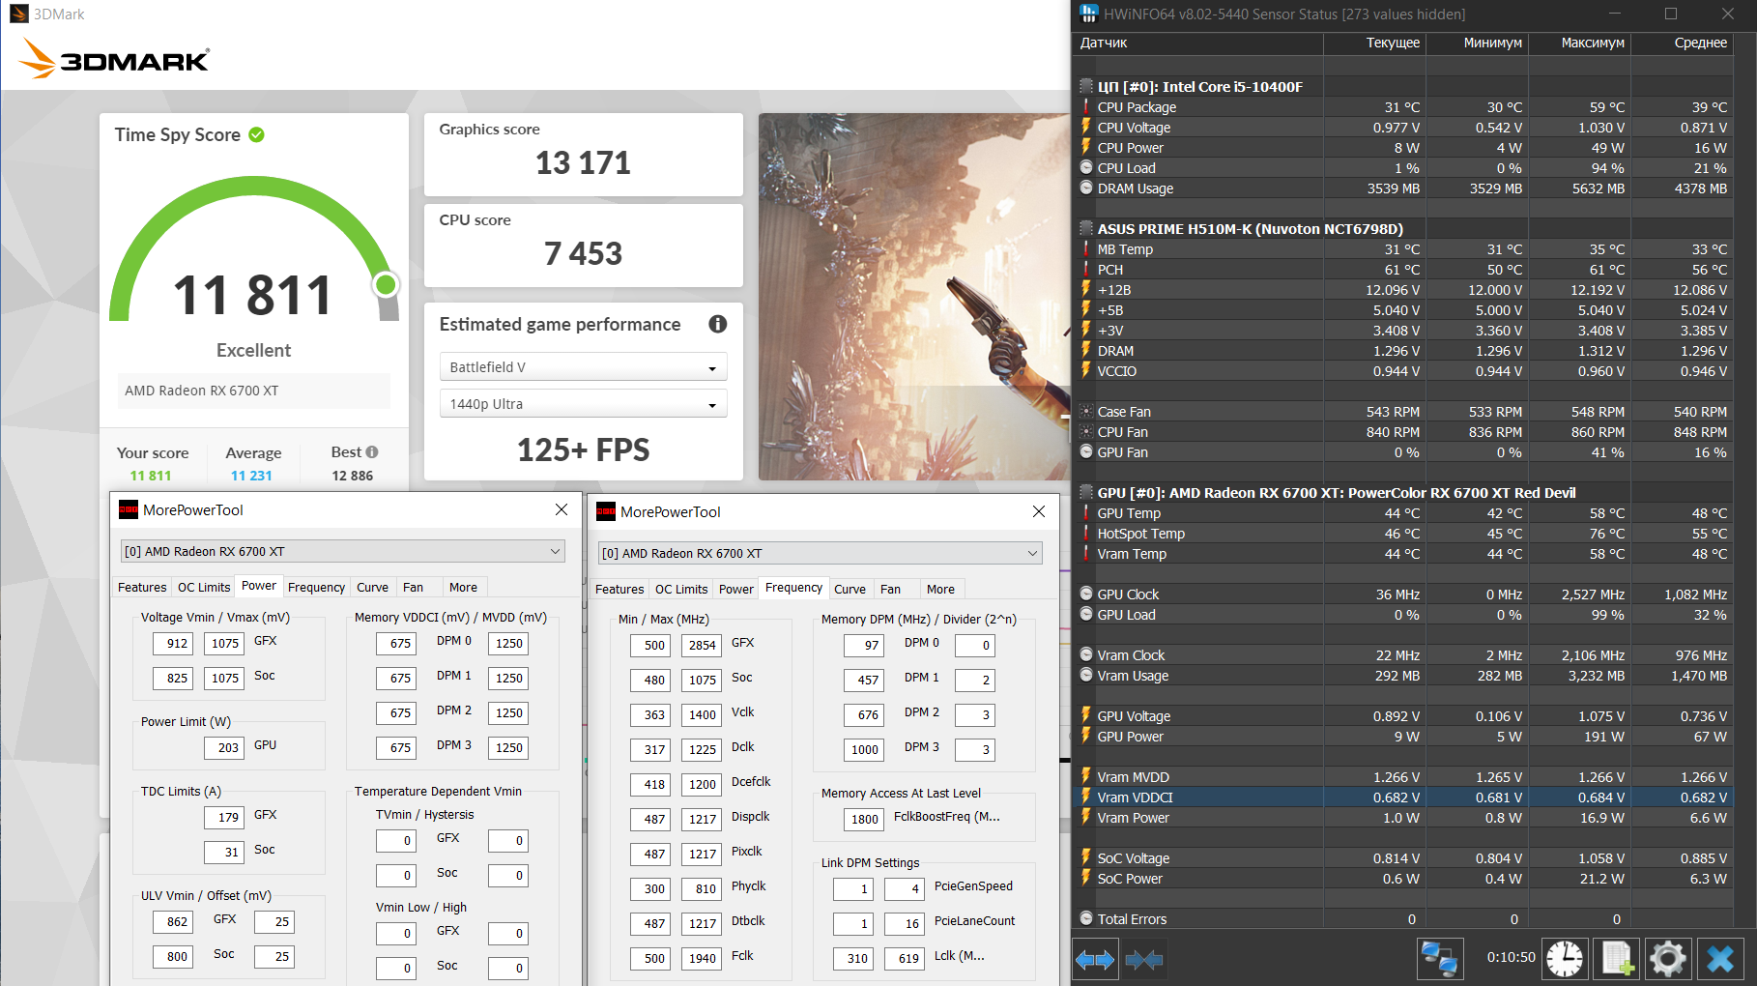Open Frequency tab in the Power-tab MorePowerTool window
The image size is (1757, 986).
point(316,587)
